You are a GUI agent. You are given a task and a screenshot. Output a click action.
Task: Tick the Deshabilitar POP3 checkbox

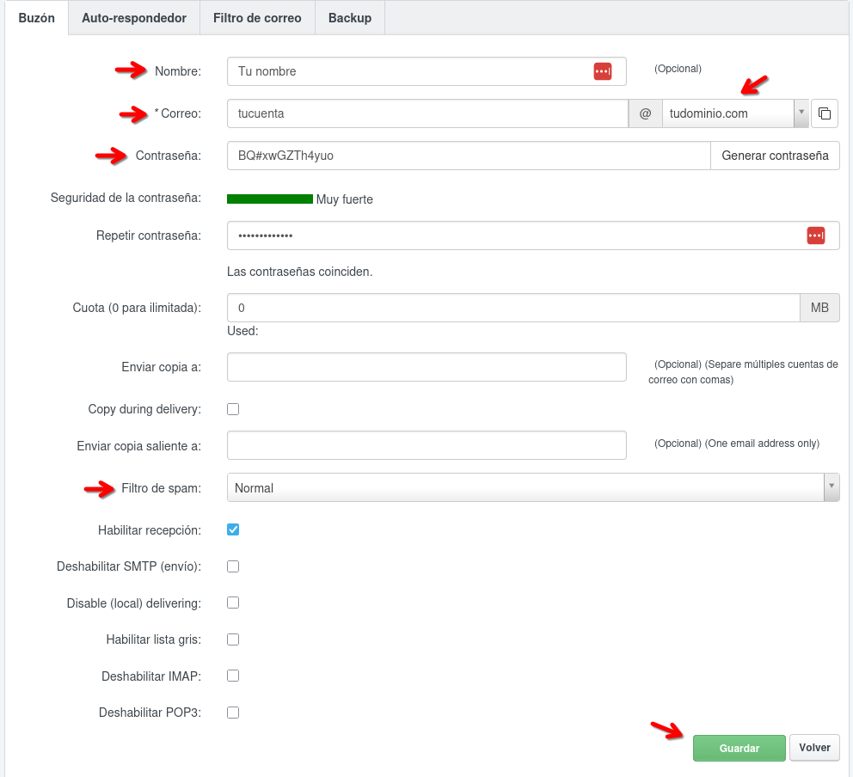(x=233, y=713)
